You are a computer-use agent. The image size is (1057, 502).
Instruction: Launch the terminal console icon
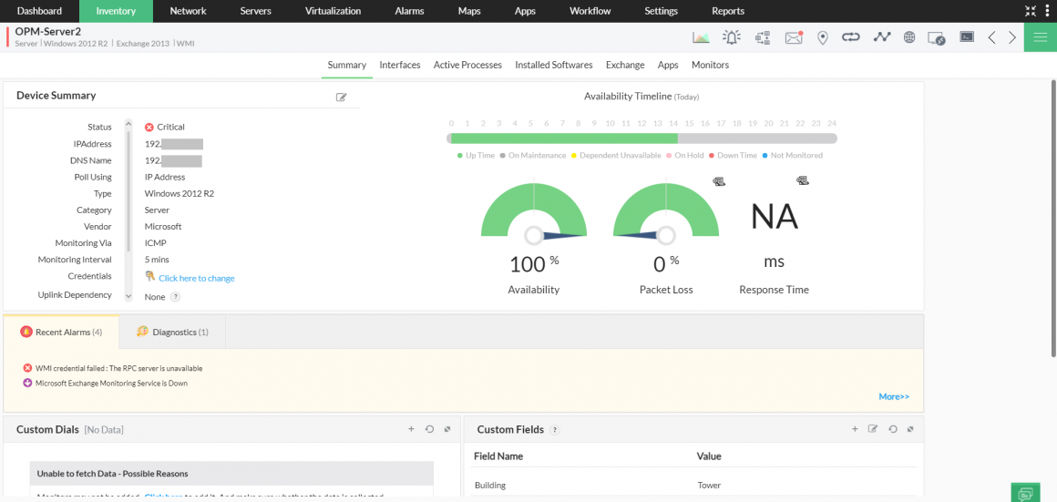click(x=967, y=37)
